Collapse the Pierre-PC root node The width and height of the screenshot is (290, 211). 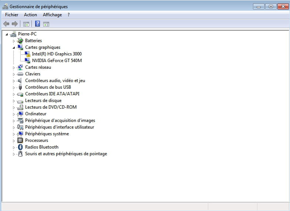coord(7,34)
